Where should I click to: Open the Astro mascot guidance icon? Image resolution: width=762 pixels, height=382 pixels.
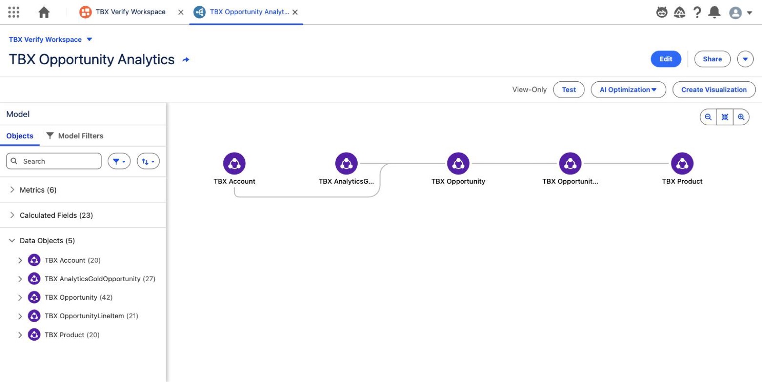click(x=662, y=12)
